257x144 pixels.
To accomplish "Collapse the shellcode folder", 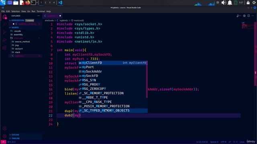I will (18, 38).
